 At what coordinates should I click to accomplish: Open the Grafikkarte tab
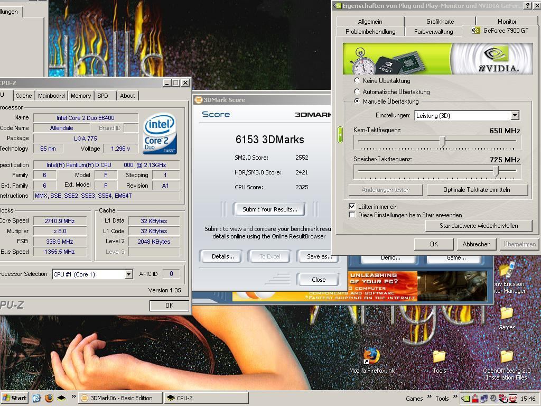tap(440, 21)
